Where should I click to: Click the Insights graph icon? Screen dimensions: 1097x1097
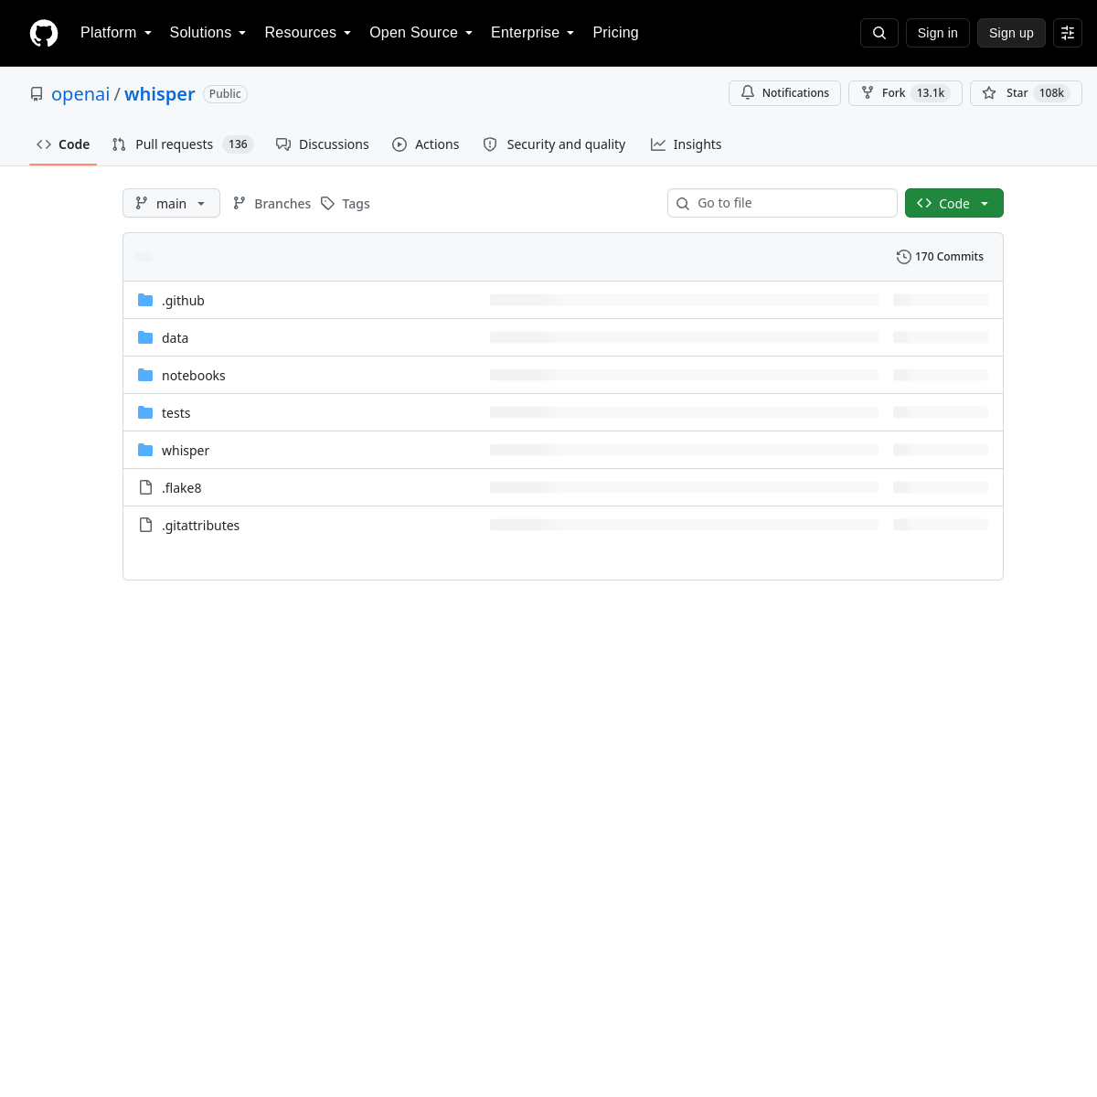[658, 144]
